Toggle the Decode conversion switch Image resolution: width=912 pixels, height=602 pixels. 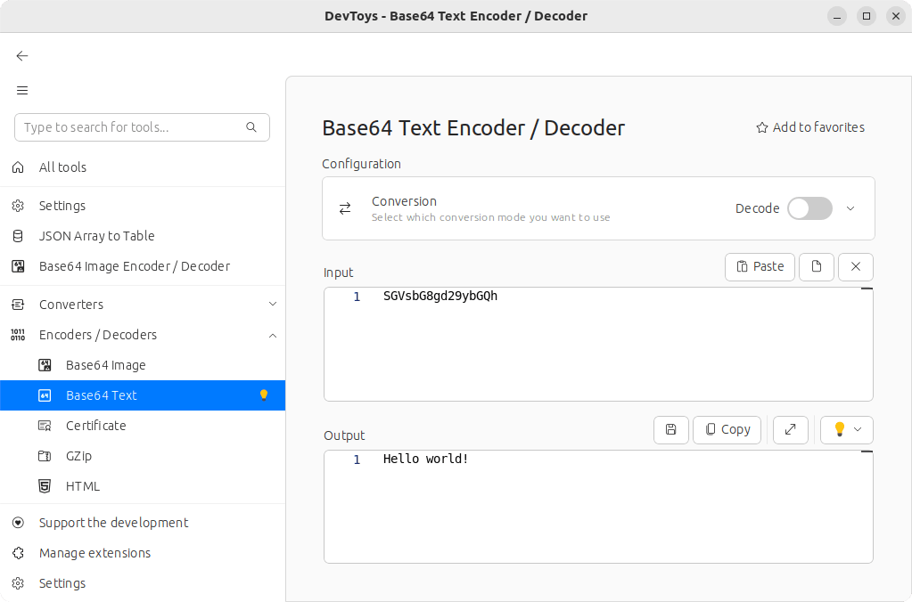pyautogui.click(x=809, y=208)
